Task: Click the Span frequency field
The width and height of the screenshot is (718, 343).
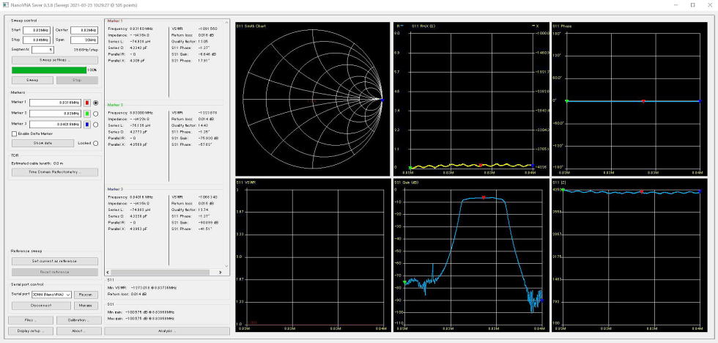Action: pos(84,40)
